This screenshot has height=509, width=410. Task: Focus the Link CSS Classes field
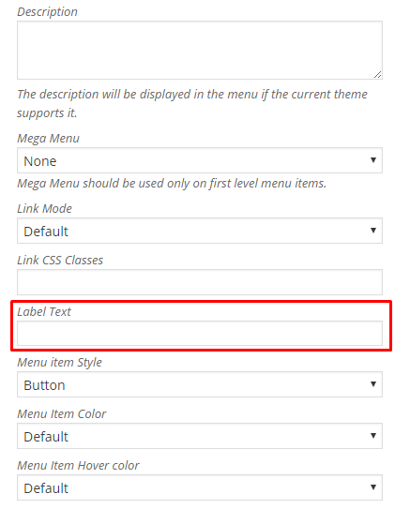(200, 282)
